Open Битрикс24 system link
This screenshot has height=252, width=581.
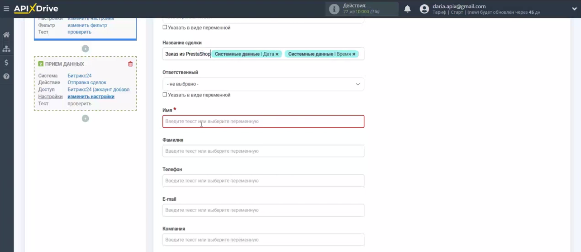click(x=80, y=76)
